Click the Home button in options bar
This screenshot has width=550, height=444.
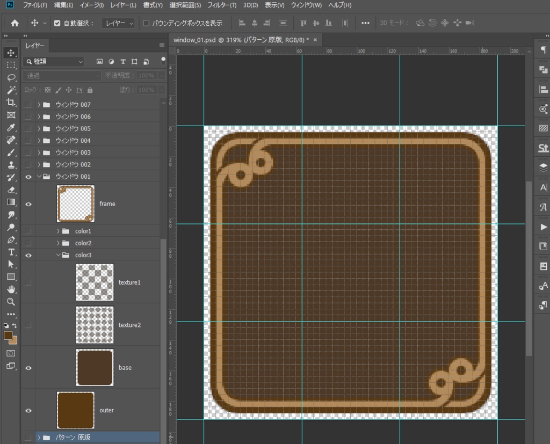(15, 23)
